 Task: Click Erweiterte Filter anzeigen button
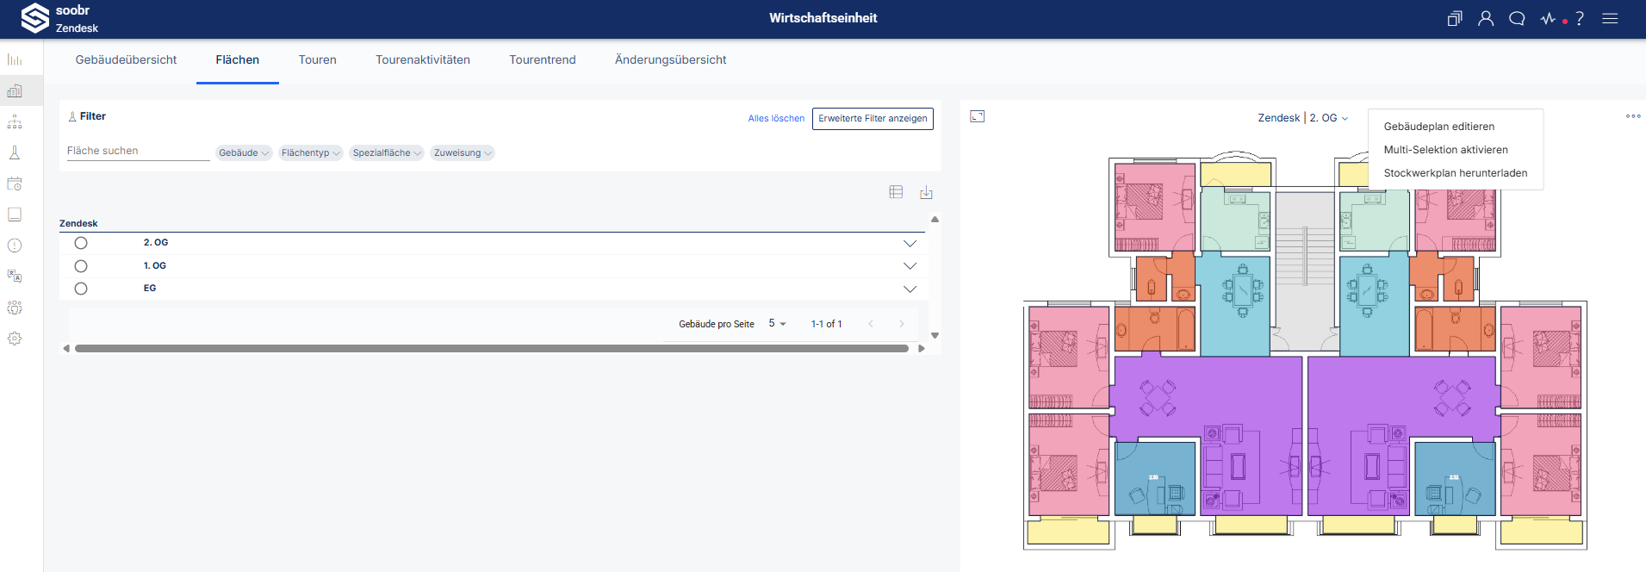point(873,119)
